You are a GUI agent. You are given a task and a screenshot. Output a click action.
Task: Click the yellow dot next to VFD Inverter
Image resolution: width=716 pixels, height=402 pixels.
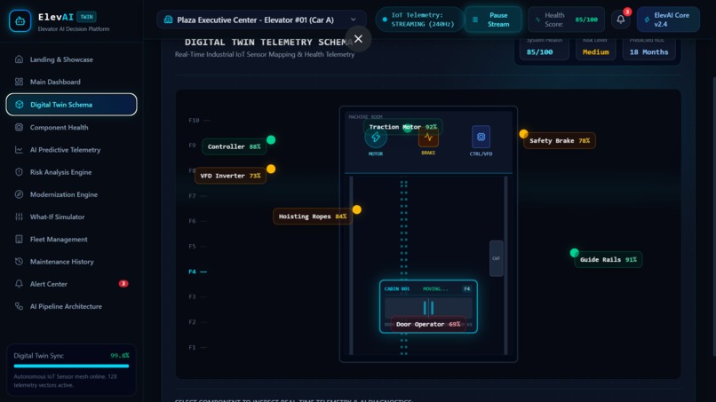coord(271,169)
